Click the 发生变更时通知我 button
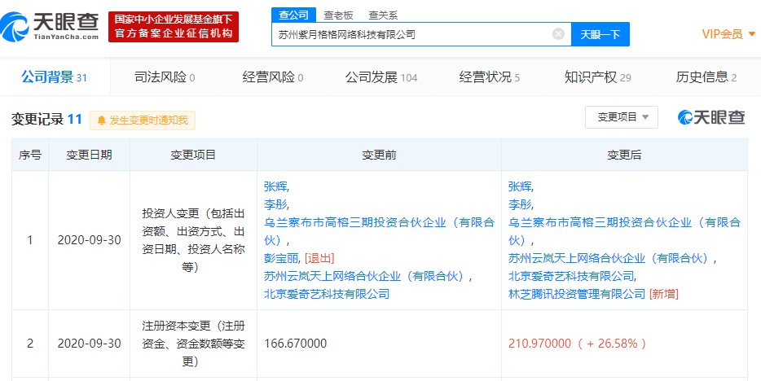 (x=143, y=120)
